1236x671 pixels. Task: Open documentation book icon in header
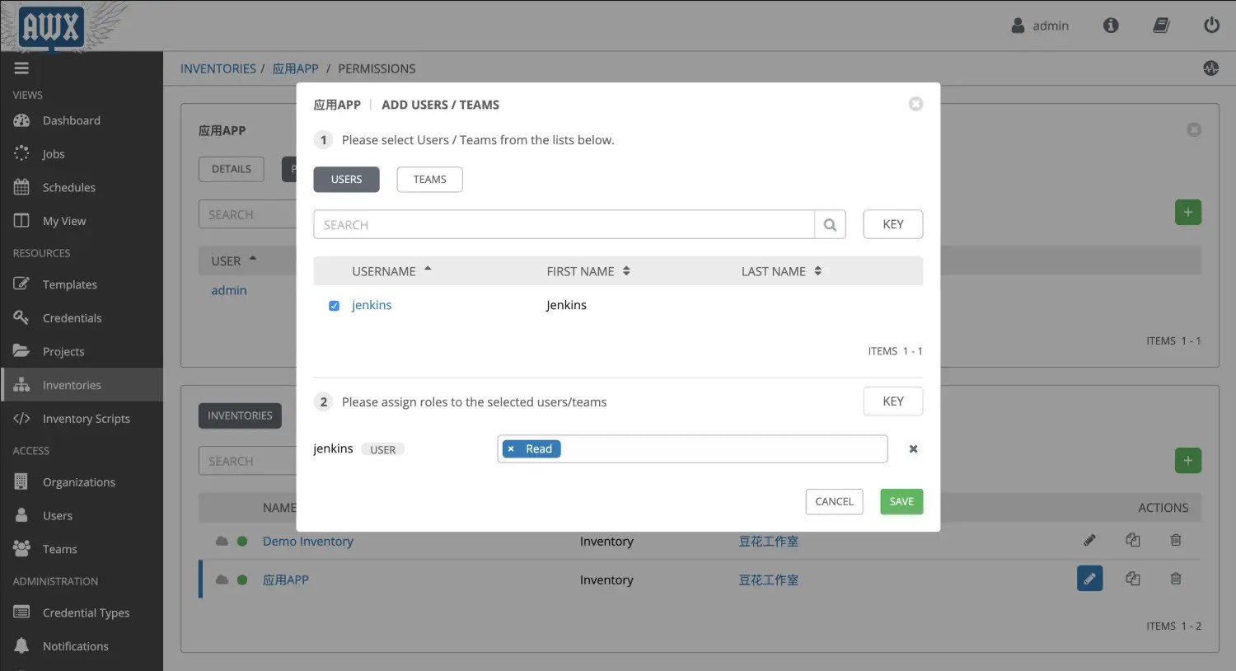point(1161,26)
